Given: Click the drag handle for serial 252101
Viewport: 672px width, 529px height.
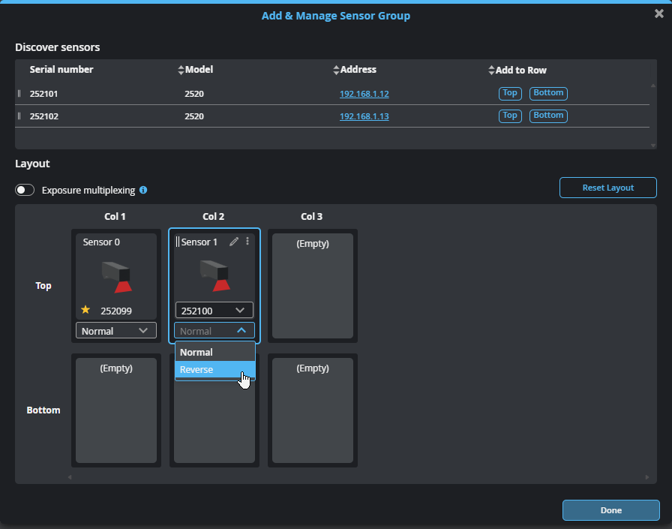Looking at the screenshot, I should 19,94.
